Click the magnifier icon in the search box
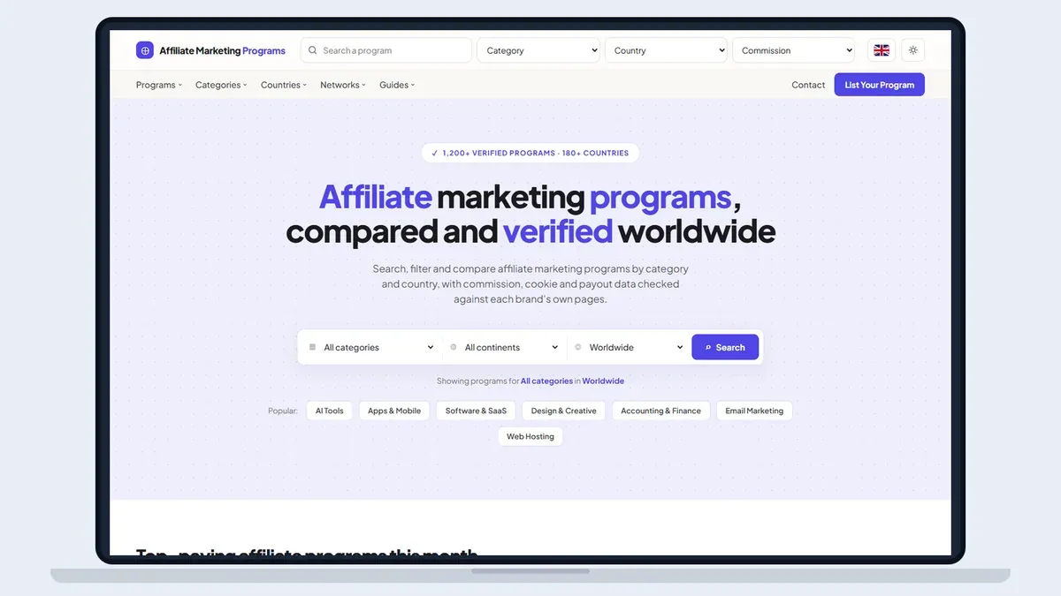Image resolution: width=1061 pixels, height=596 pixels. [x=312, y=50]
